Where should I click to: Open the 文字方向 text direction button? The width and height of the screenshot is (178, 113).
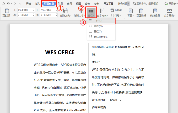pyautogui.click(x=103, y=13)
